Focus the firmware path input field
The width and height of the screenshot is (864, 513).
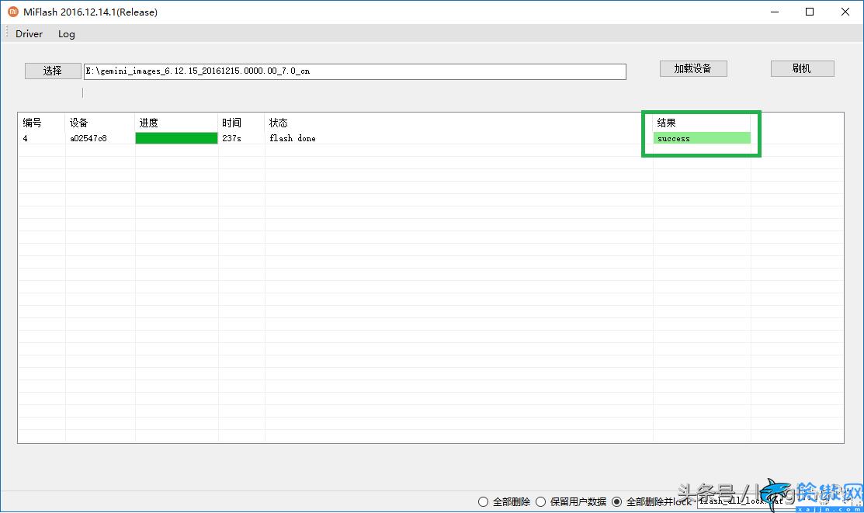point(355,71)
